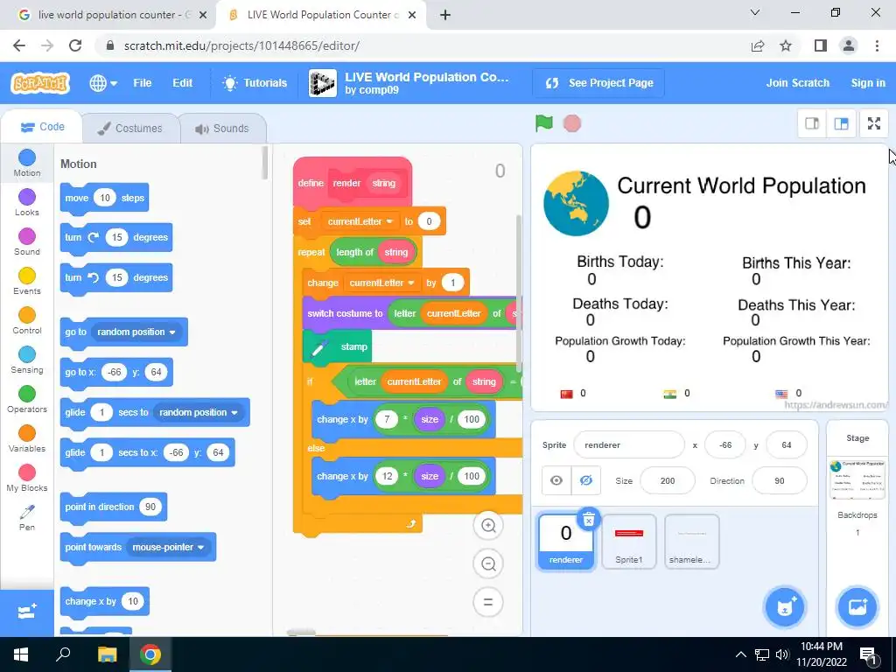Open Tutorials

click(255, 83)
